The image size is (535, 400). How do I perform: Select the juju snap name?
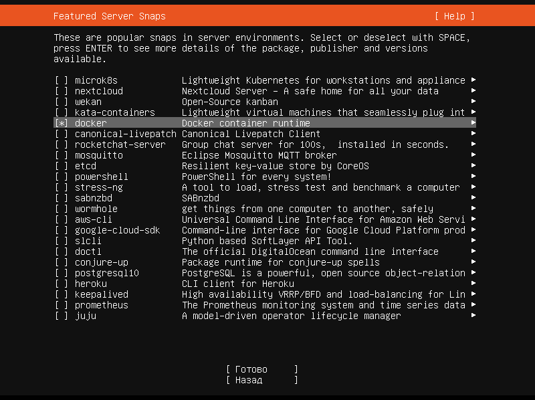(86, 316)
